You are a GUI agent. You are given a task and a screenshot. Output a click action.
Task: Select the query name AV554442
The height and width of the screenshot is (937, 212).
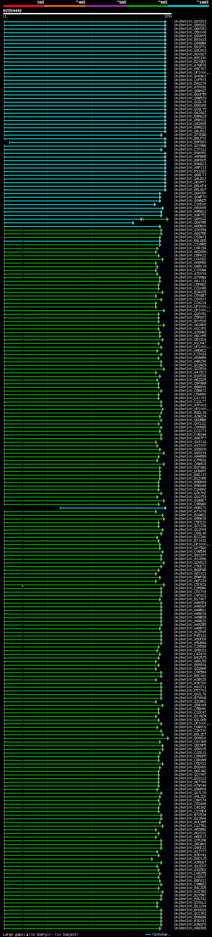[x=12, y=11]
